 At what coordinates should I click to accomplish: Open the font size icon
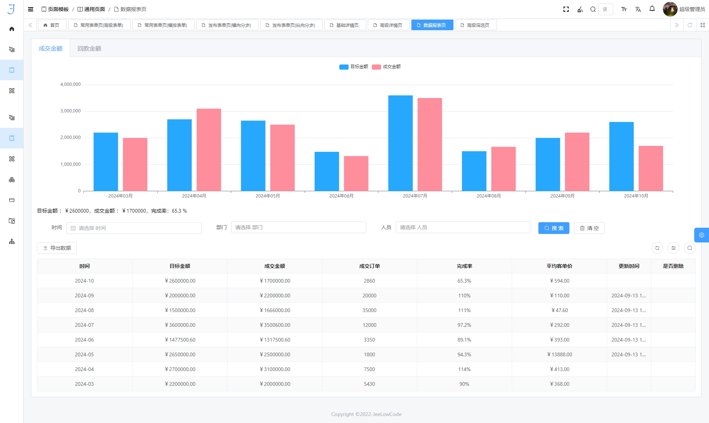point(624,9)
